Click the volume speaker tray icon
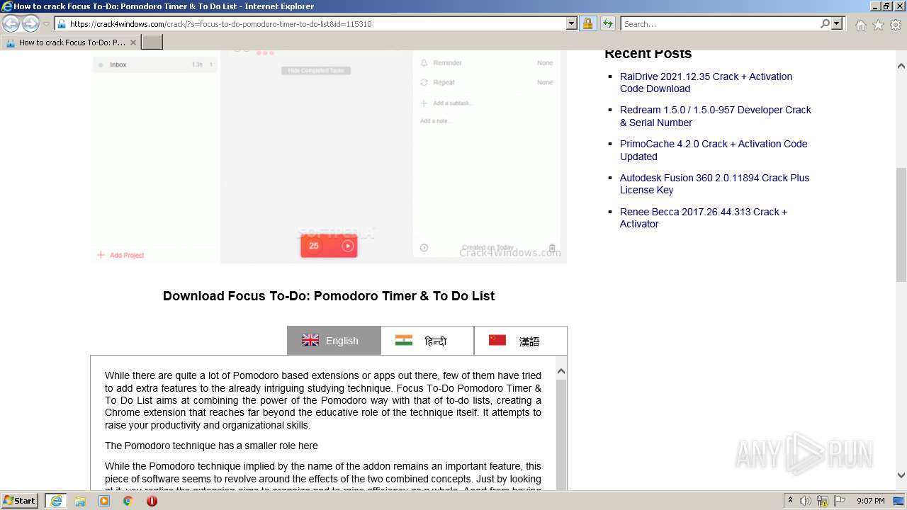Image resolution: width=907 pixels, height=510 pixels. 806,501
